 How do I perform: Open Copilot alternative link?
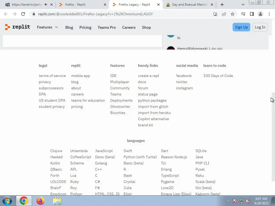(x=153, y=119)
